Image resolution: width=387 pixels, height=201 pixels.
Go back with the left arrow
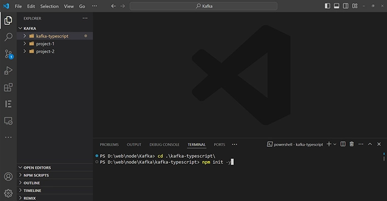(x=113, y=6)
